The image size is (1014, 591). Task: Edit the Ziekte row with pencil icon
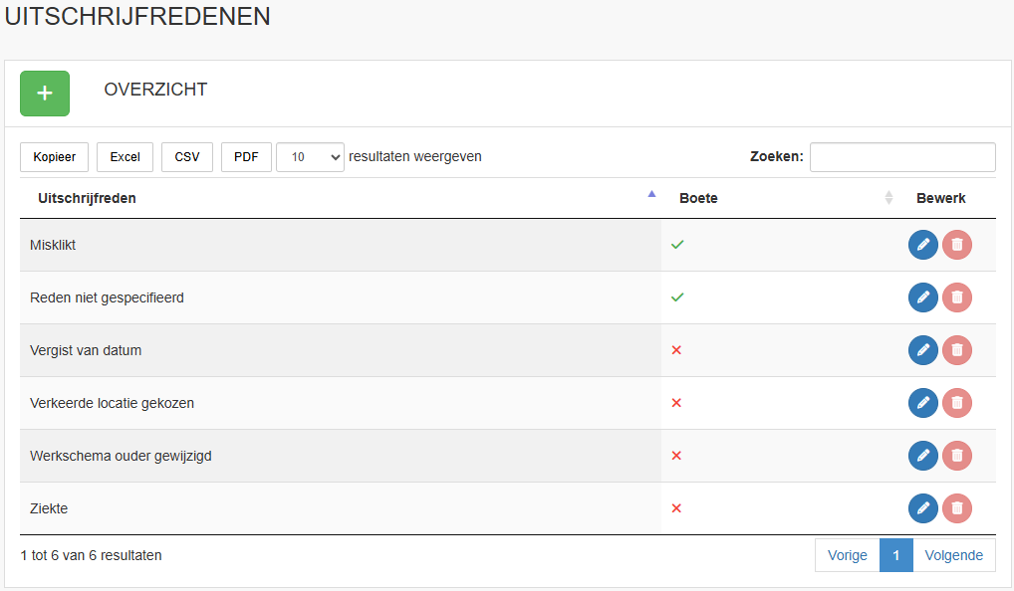tap(922, 508)
